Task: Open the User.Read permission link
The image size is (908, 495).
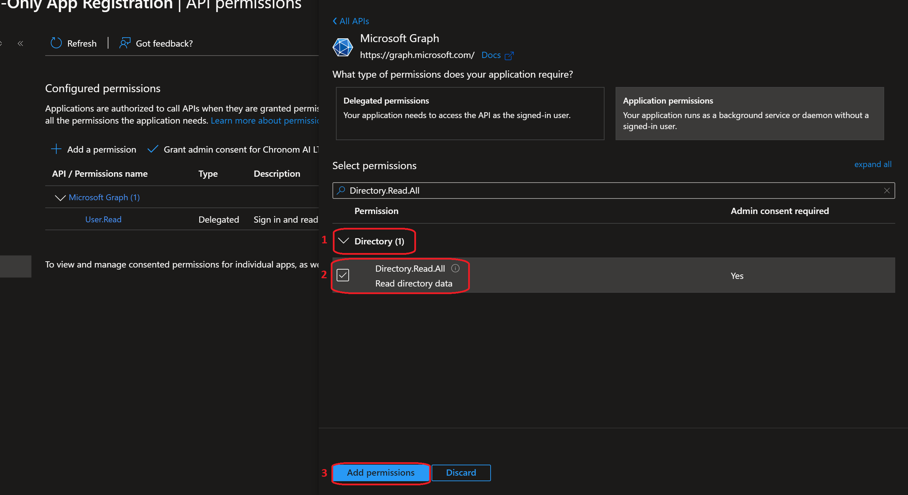Action: coord(103,219)
